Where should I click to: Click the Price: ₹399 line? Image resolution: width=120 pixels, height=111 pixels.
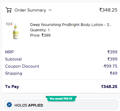40,35
